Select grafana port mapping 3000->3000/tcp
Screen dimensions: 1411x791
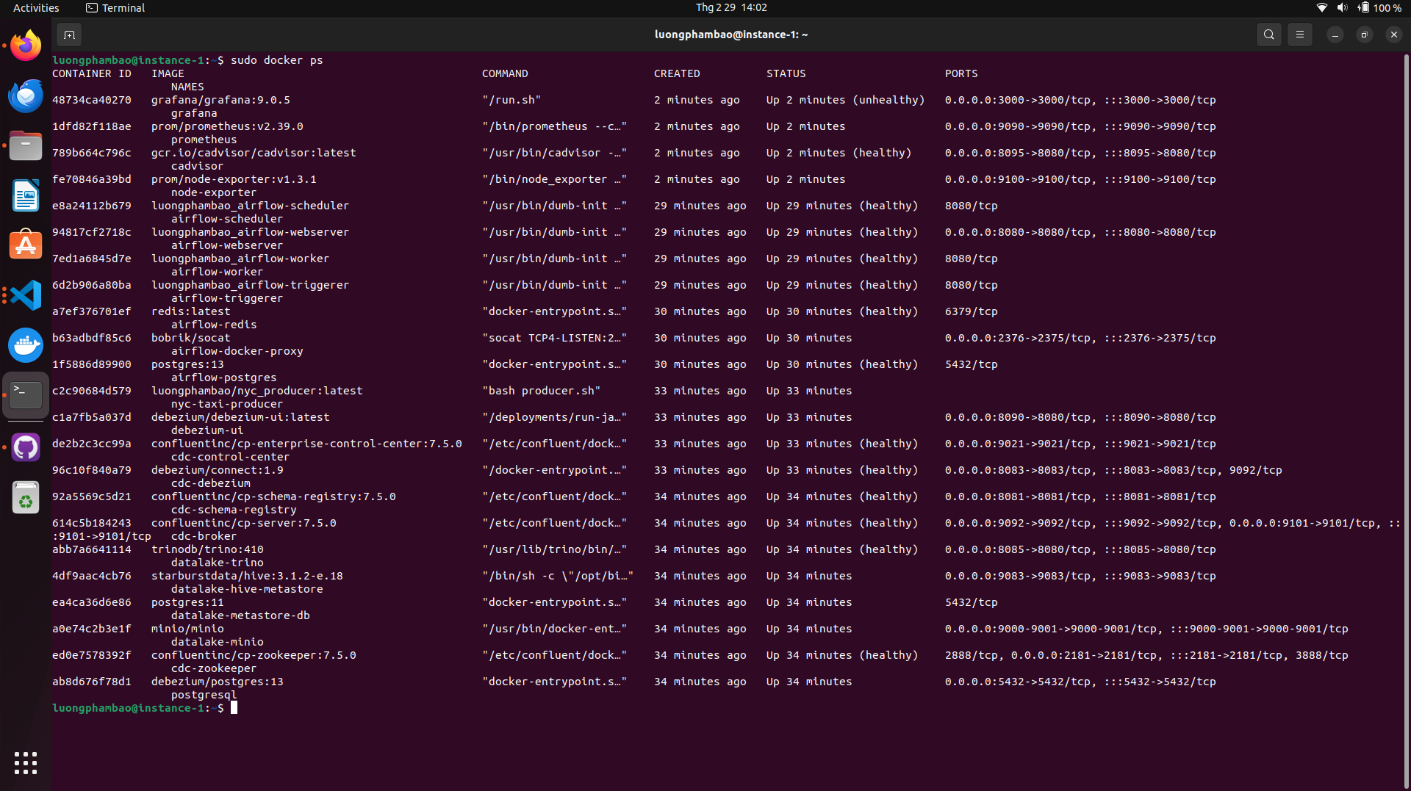pyautogui.click(x=1080, y=100)
